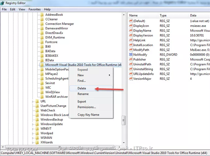This screenshot has height=156, width=210.
Task: Expand the WSMAN registry key
Action: 33,138
